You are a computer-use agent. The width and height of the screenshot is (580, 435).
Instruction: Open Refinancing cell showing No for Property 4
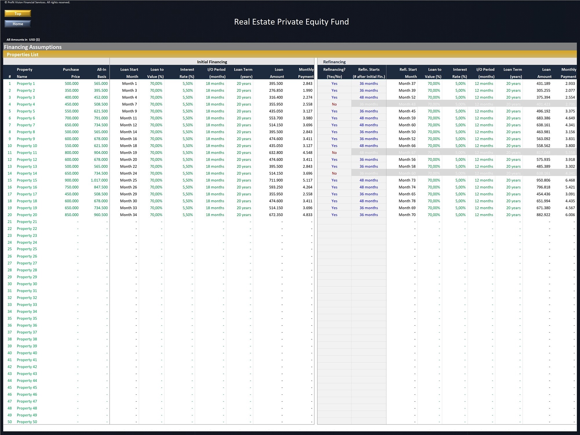point(334,104)
